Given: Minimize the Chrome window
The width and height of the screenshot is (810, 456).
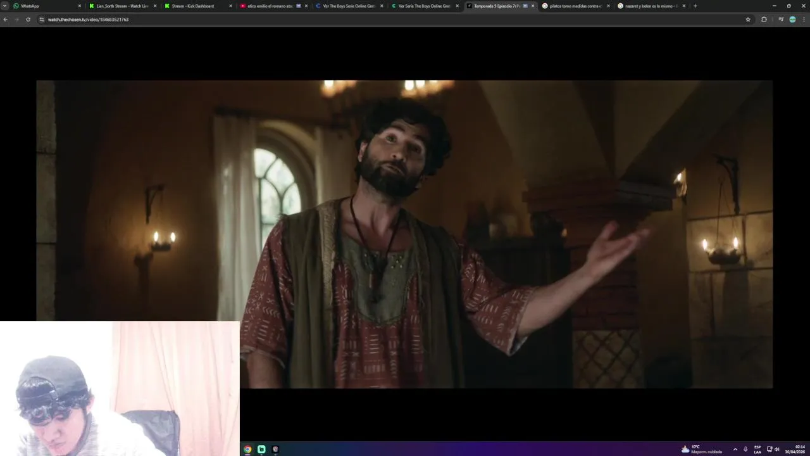Looking at the screenshot, I should tap(774, 6).
